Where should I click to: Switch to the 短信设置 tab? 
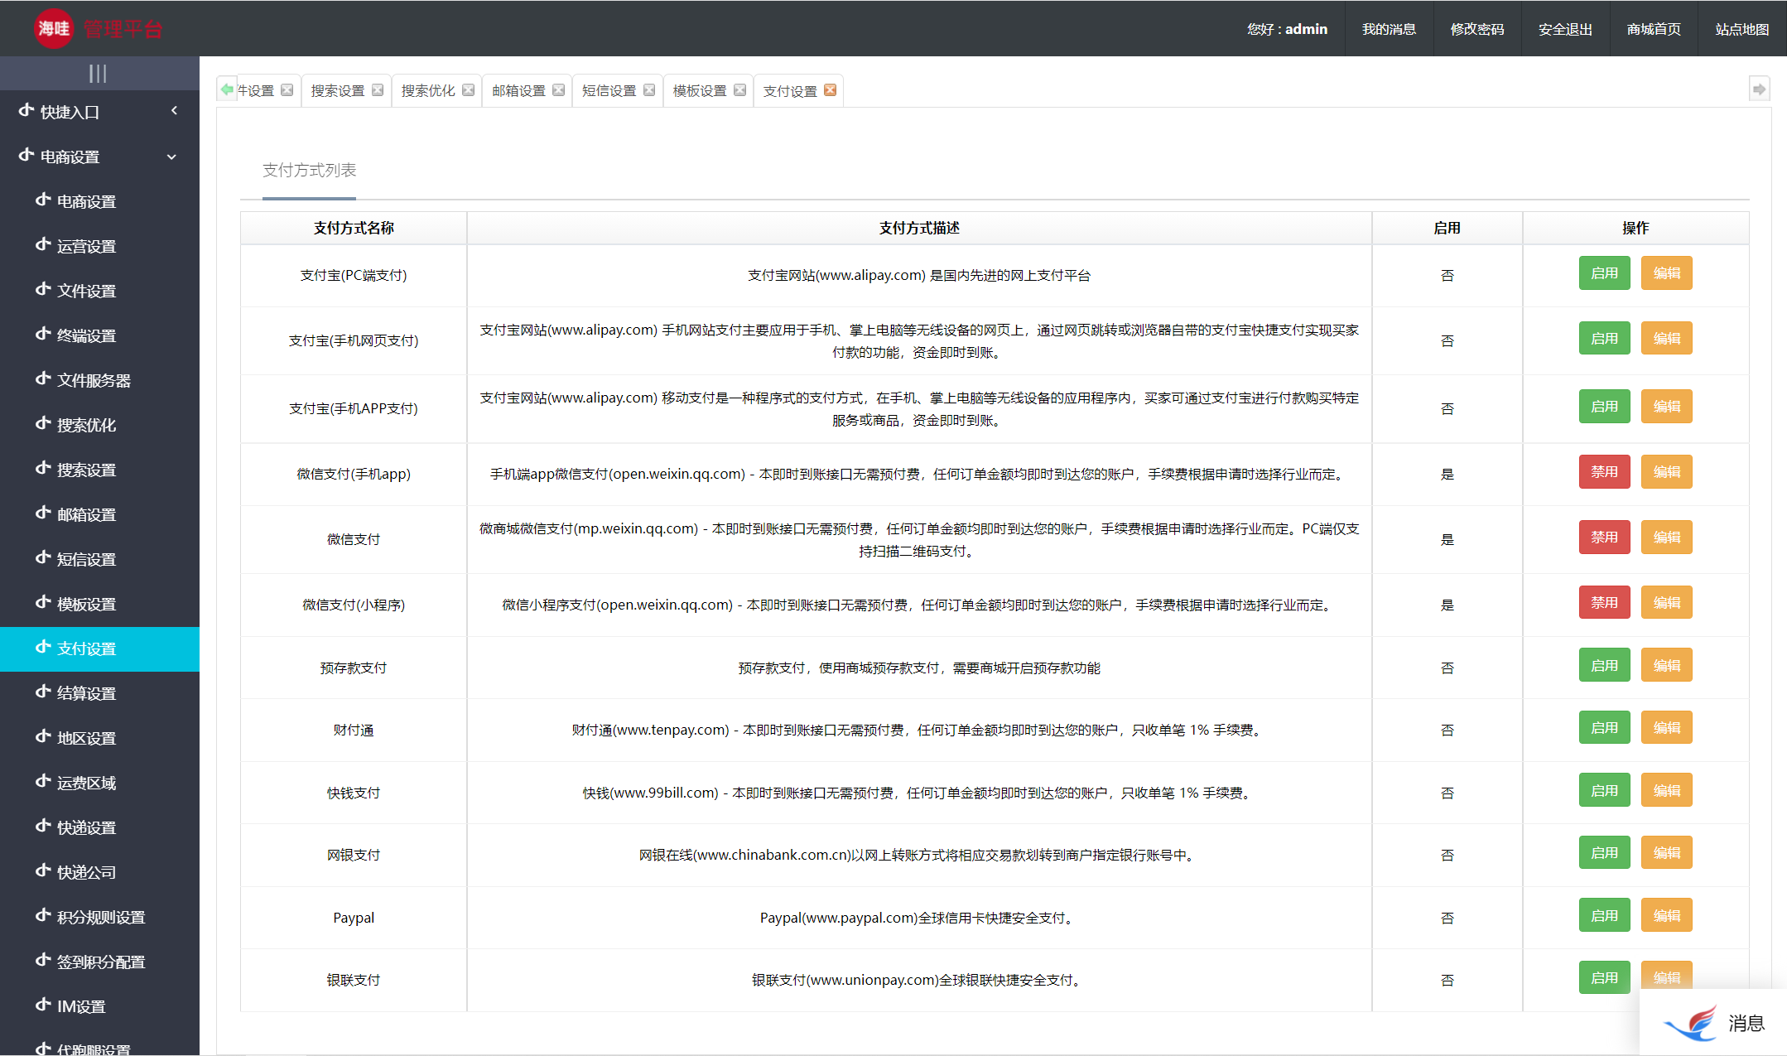609,91
